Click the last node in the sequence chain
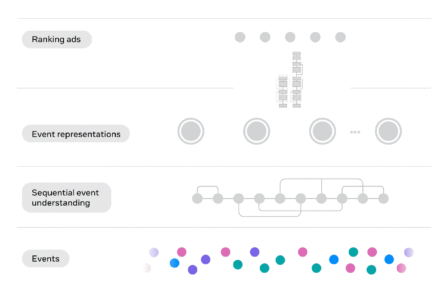The width and height of the screenshot is (448, 298). pos(383,198)
